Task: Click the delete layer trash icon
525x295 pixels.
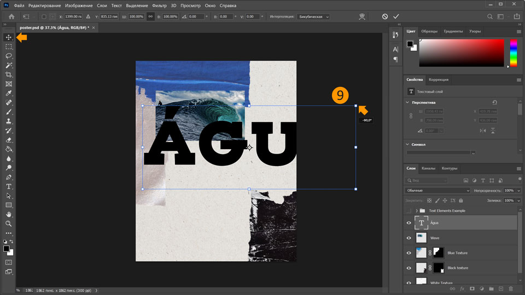Action: [511, 288]
